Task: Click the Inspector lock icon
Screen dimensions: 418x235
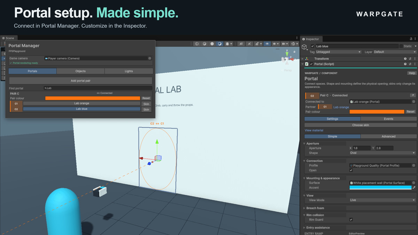Action: point(410,39)
